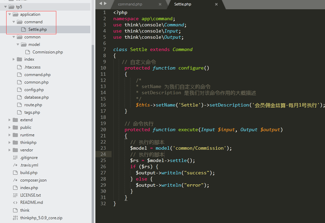Click 'common/Commission' string on line 23
Viewport: 325px width, 223px height.
tap(200, 148)
